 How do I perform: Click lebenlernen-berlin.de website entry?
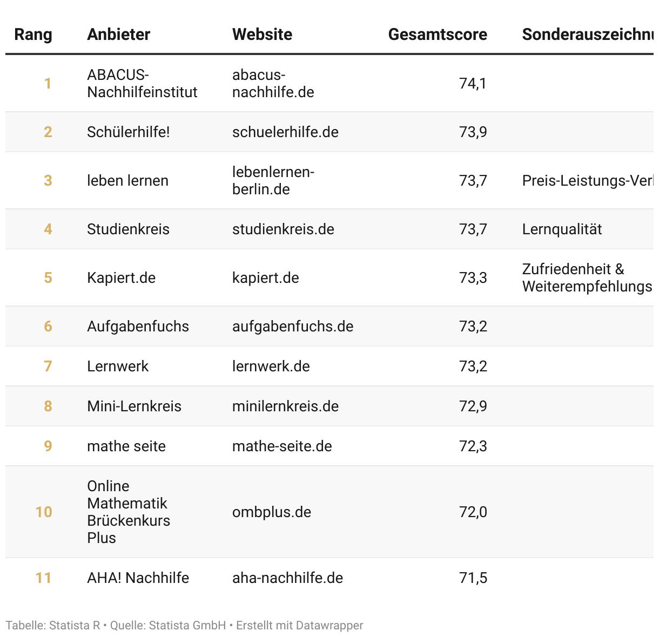pos(273,181)
